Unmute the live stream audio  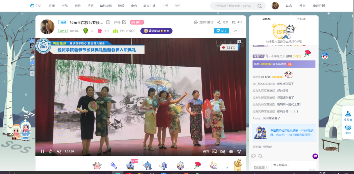[59, 151]
